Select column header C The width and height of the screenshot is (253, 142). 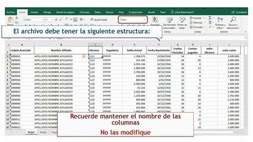click(x=95, y=45)
